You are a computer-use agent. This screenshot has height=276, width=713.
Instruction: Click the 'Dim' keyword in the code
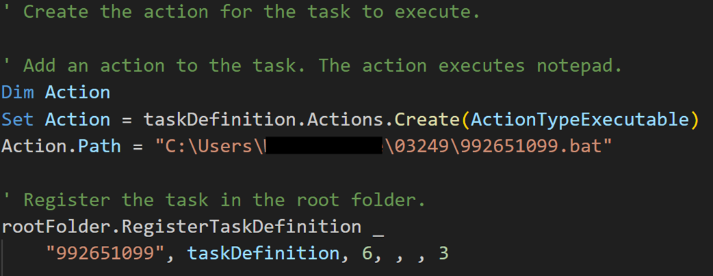18,92
